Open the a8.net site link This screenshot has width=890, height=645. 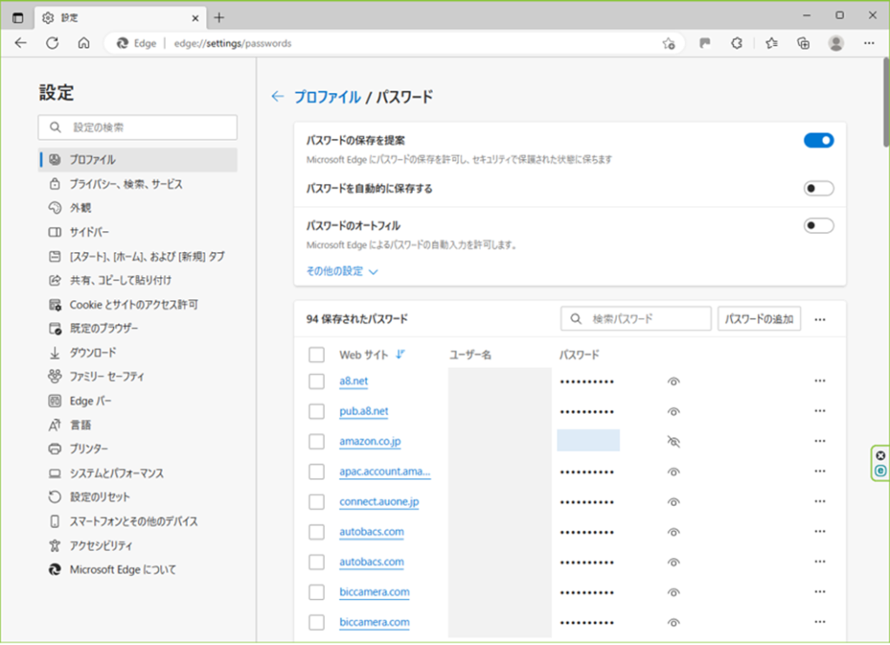click(x=354, y=381)
